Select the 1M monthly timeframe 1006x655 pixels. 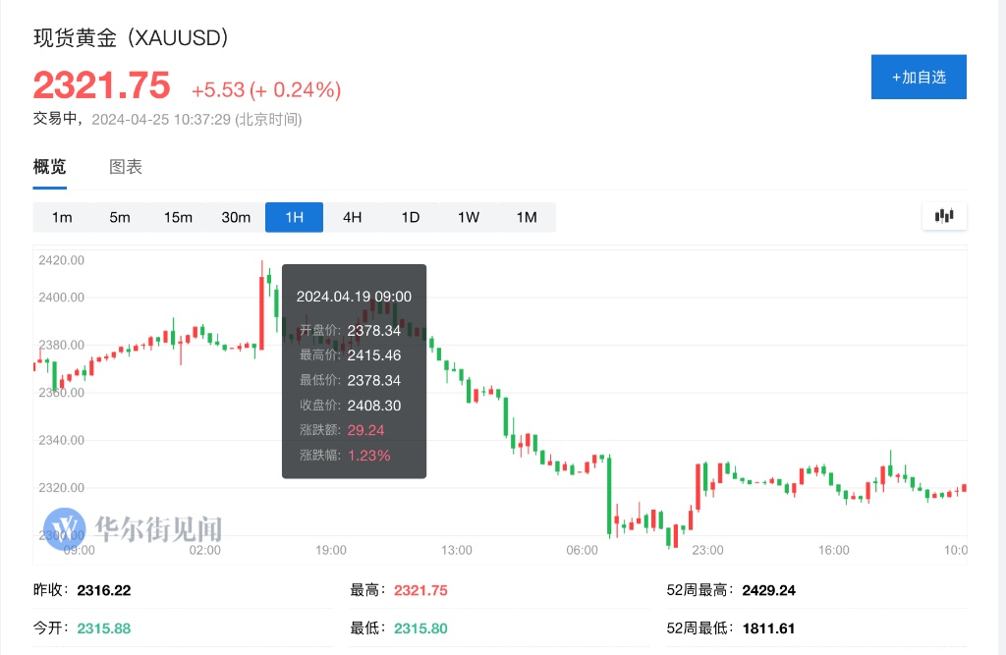coord(527,217)
